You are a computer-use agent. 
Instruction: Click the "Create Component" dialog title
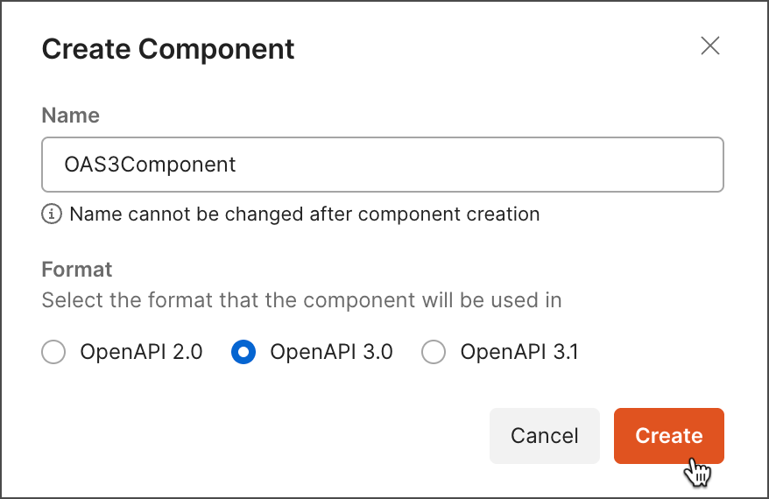click(168, 49)
